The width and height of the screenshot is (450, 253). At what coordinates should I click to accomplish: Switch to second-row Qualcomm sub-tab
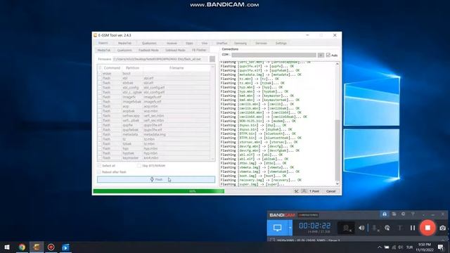click(124, 50)
